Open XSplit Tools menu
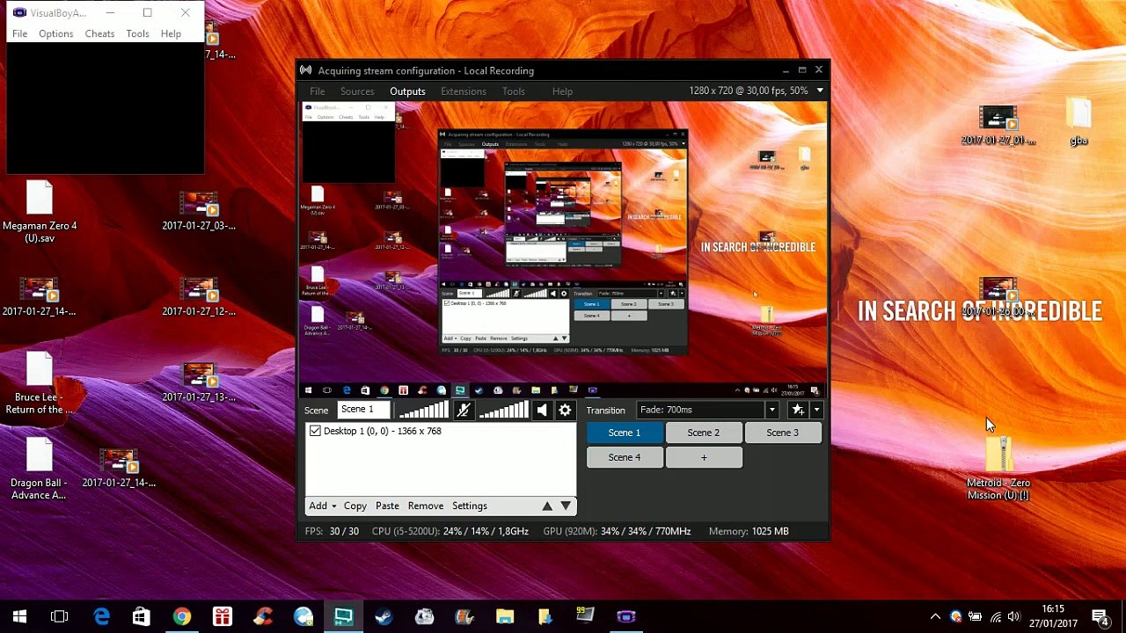This screenshot has width=1126, height=633. point(514,91)
